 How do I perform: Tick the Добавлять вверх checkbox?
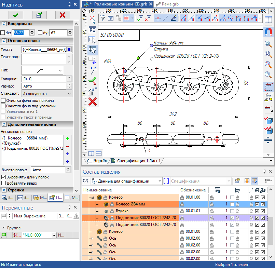(x=3, y=183)
